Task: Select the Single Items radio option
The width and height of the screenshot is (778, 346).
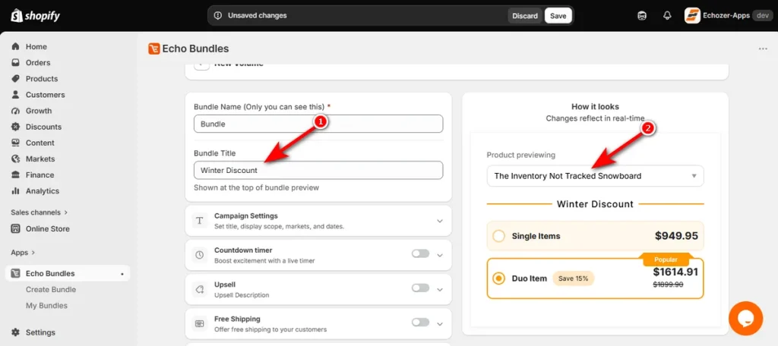Action: point(498,236)
